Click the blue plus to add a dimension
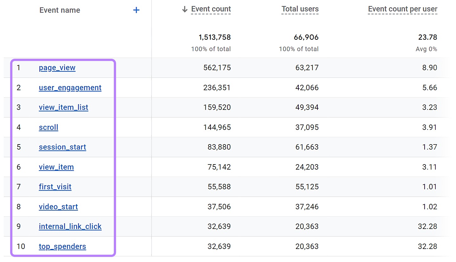 pyautogui.click(x=136, y=10)
